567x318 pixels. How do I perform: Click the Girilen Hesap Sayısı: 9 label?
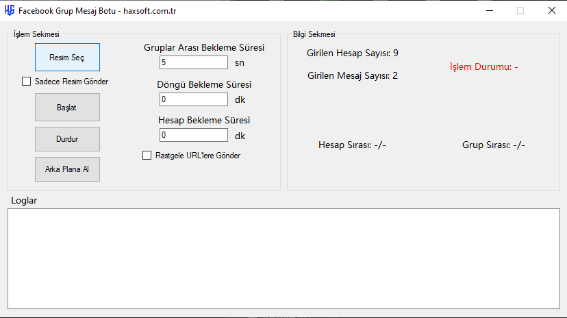353,53
